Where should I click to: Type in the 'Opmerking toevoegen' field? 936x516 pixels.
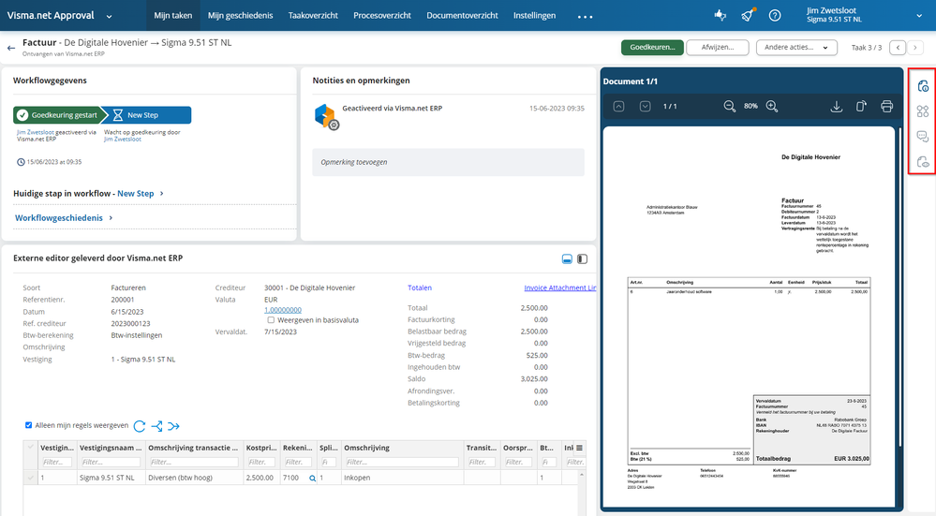[x=447, y=162]
